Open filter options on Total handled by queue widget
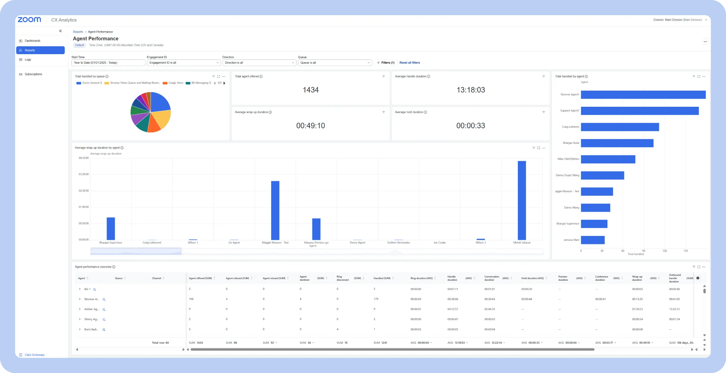726x373 pixels. pos(213,76)
